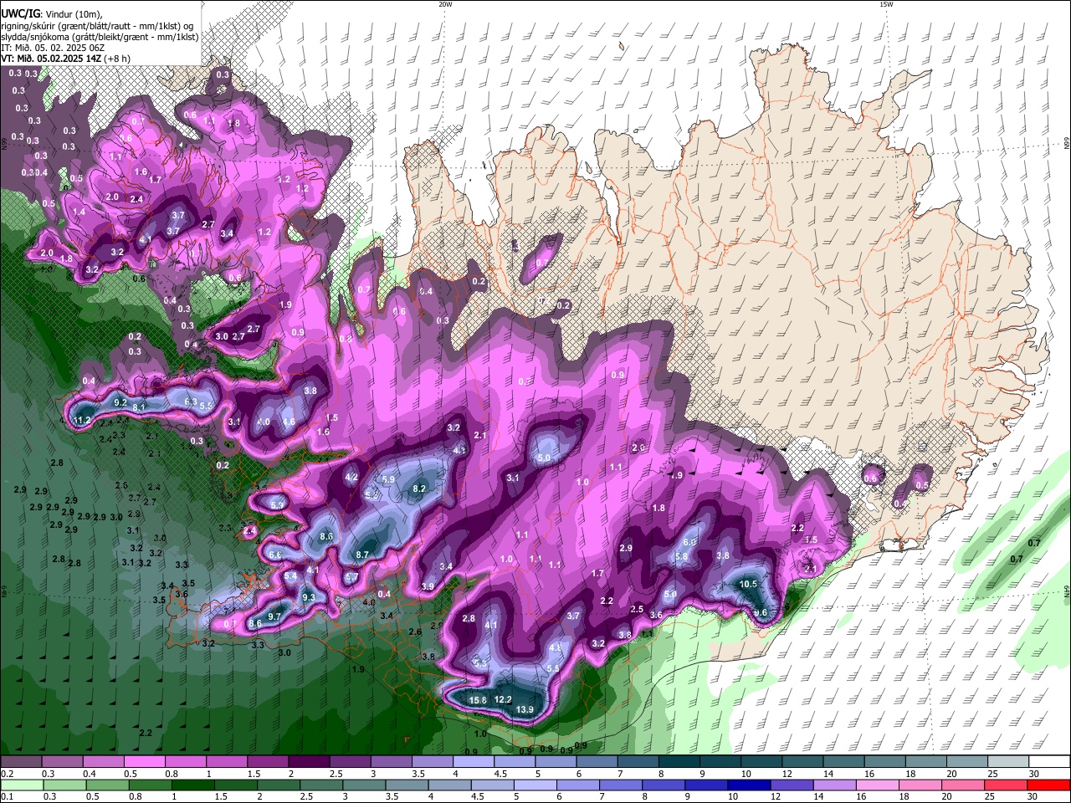Click the 12.2 precipitation value on the map
The width and height of the screenshot is (1071, 803).
pos(503,699)
